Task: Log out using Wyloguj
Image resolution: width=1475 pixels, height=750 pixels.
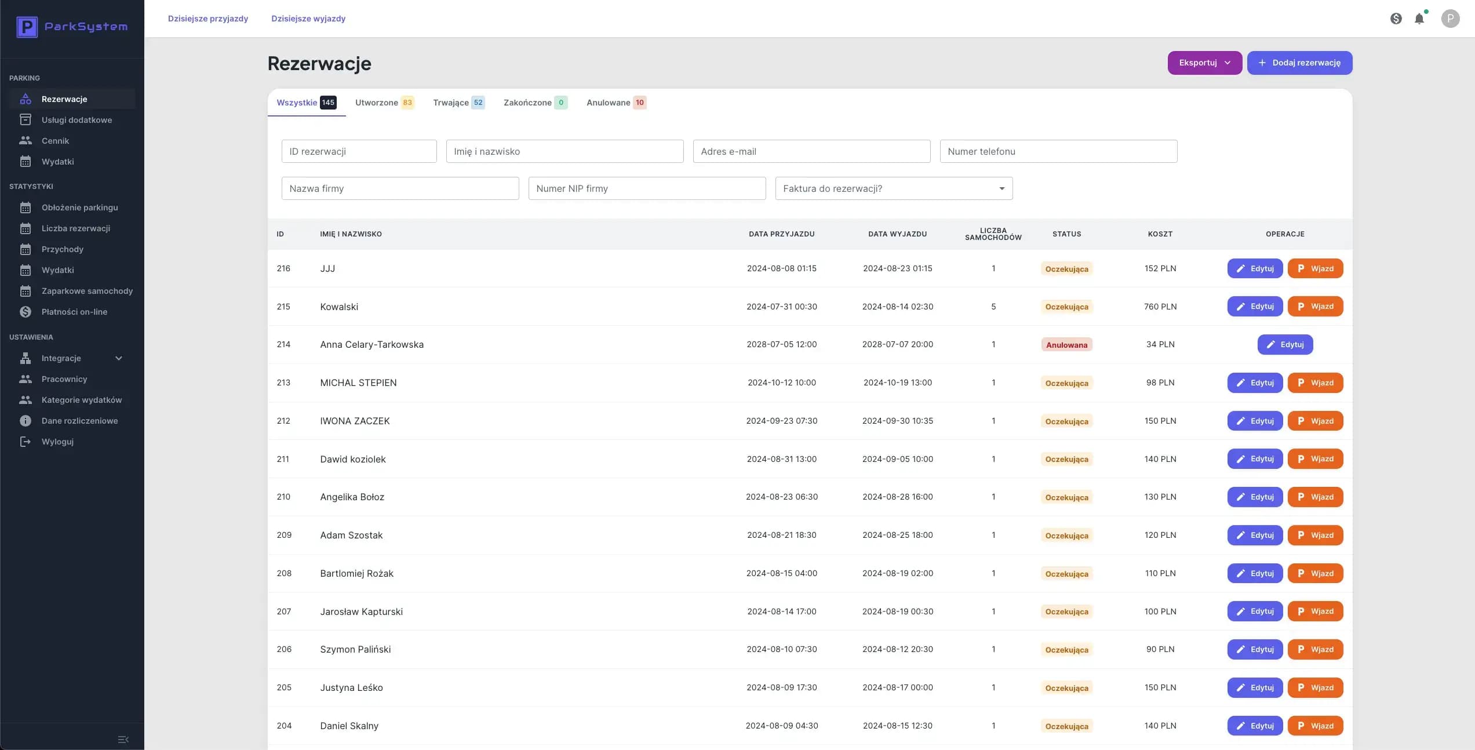Action: (x=57, y=441)
